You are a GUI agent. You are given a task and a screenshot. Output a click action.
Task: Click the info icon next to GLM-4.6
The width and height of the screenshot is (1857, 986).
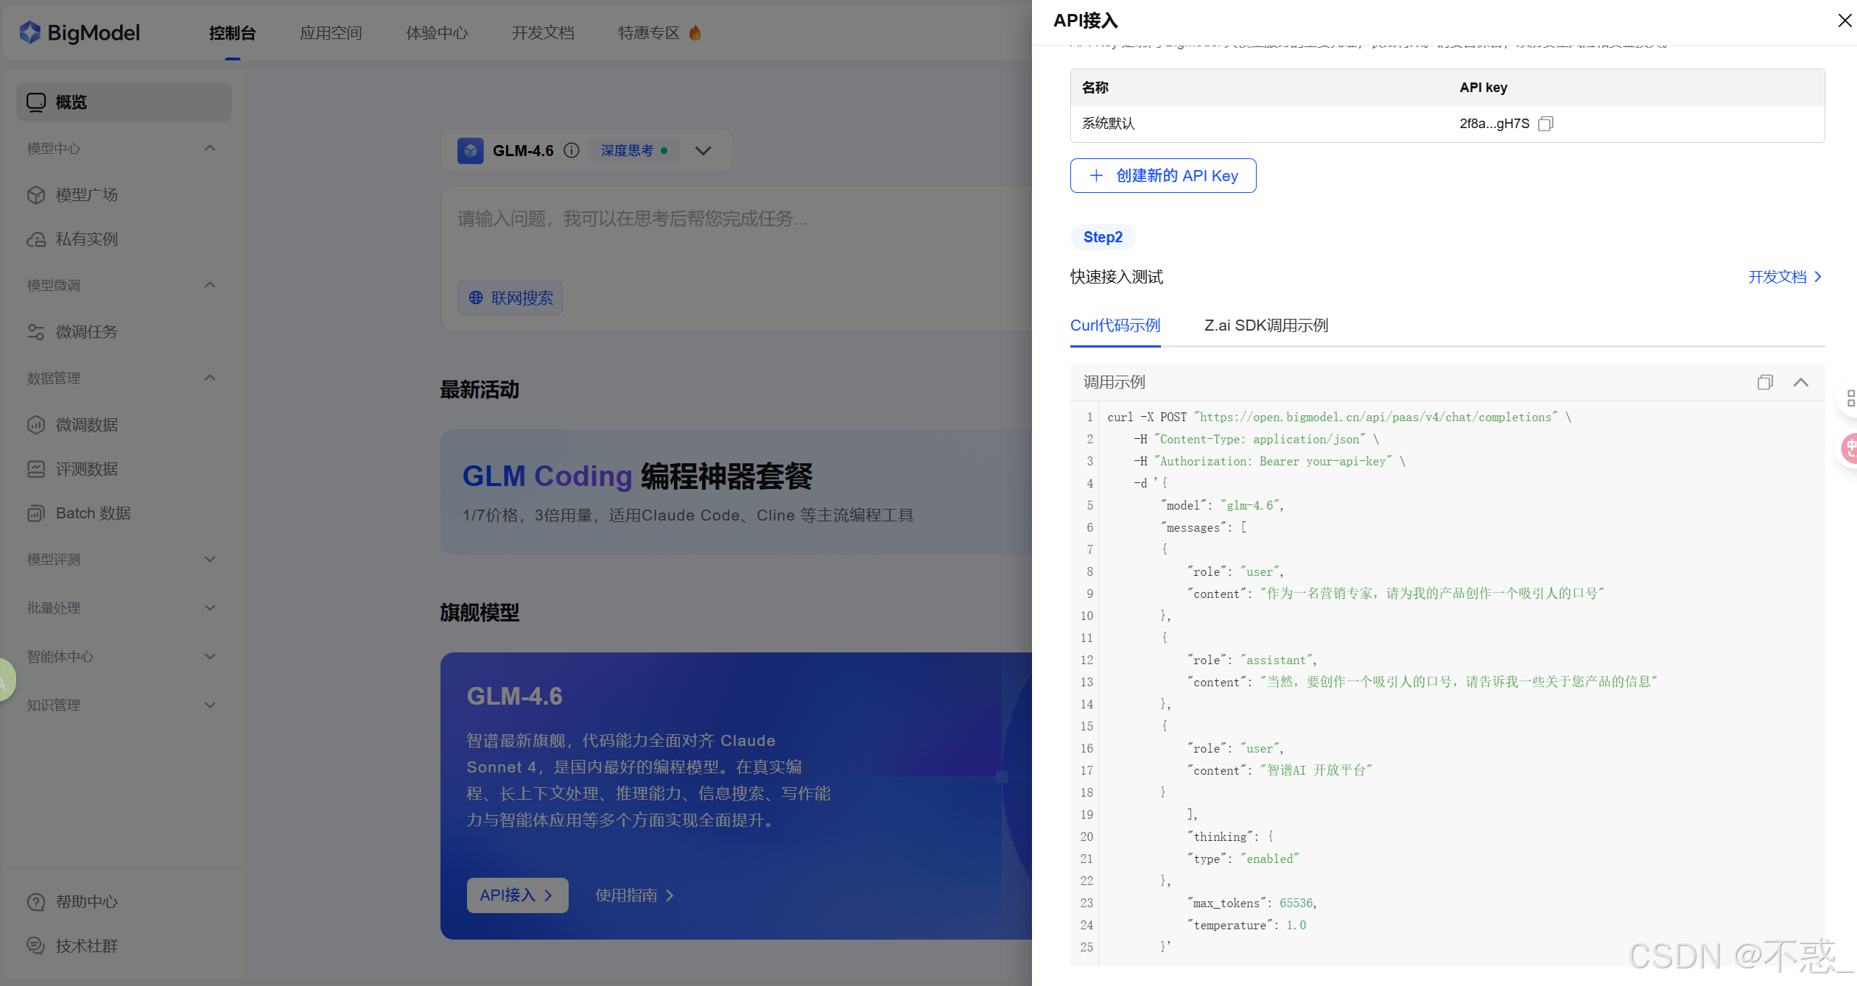coord(572,150)
